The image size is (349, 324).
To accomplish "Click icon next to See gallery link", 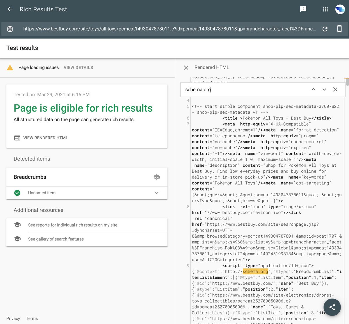I will click(x=17, y=239).
